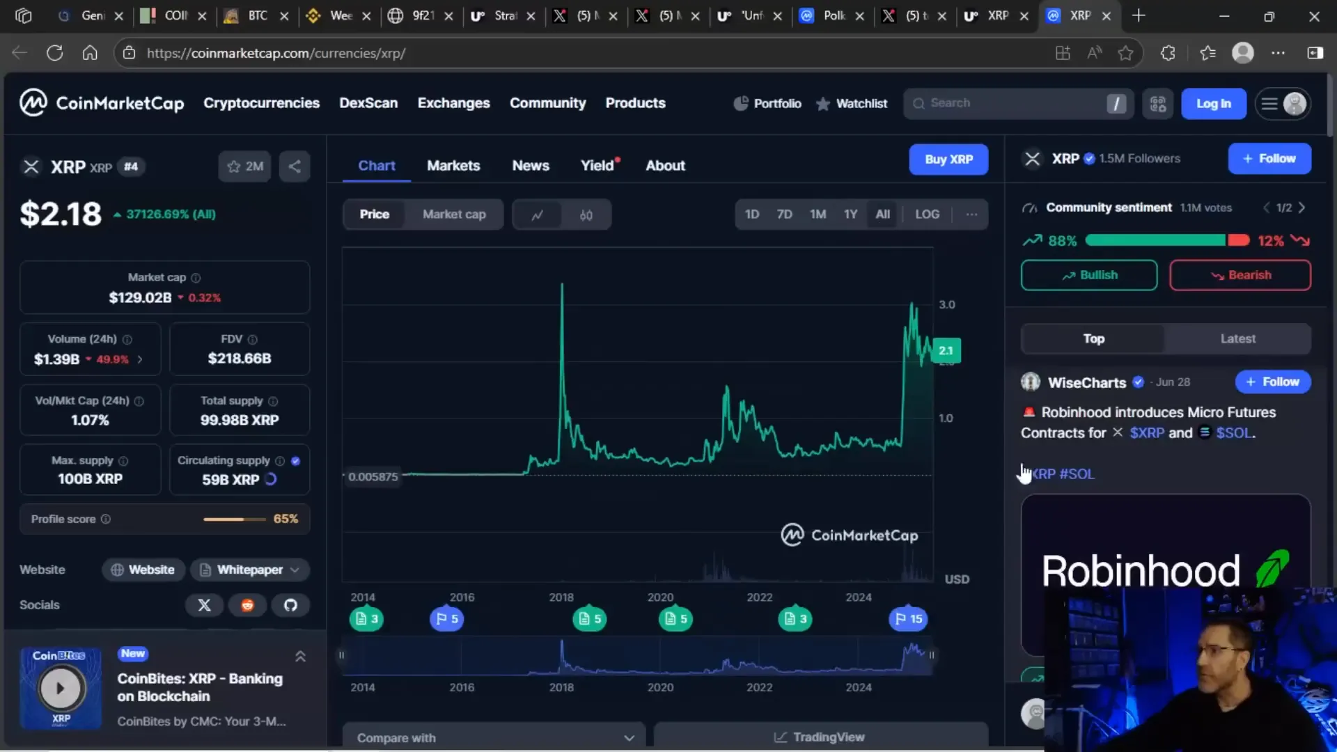Switch to BTC browser tab
The height and width of the screenshot is (752, 1337).
pyautogui.click(x=257, y=15)
